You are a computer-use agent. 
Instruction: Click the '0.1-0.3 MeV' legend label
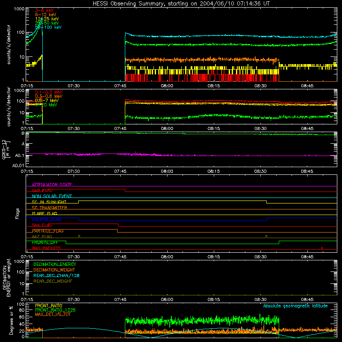(x=49, y=92)
